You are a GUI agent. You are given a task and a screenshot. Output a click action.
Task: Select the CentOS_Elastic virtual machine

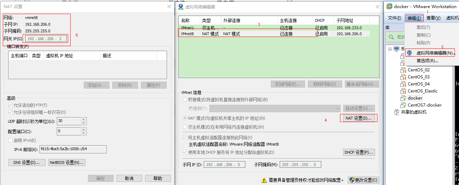[x=423, y=91]
